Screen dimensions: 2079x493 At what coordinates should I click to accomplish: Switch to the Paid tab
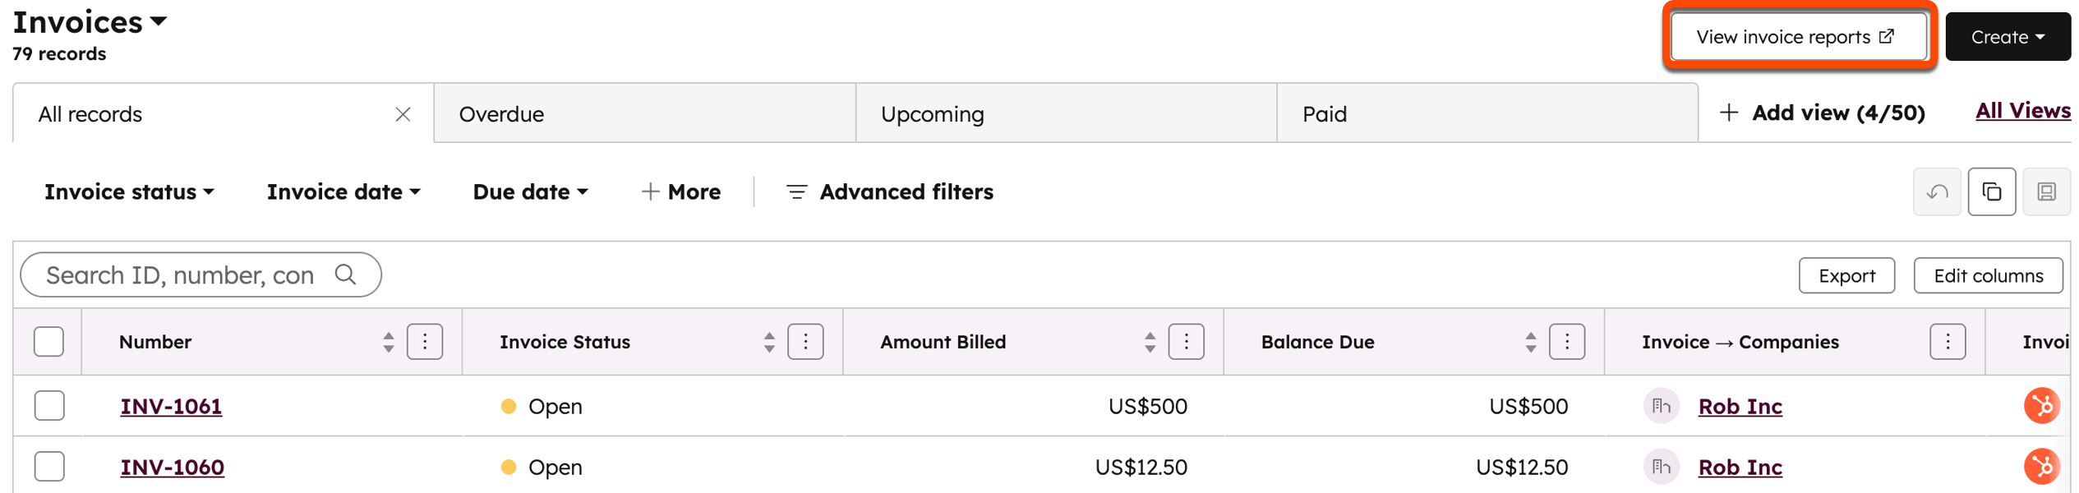click(x=1324, y=114)
